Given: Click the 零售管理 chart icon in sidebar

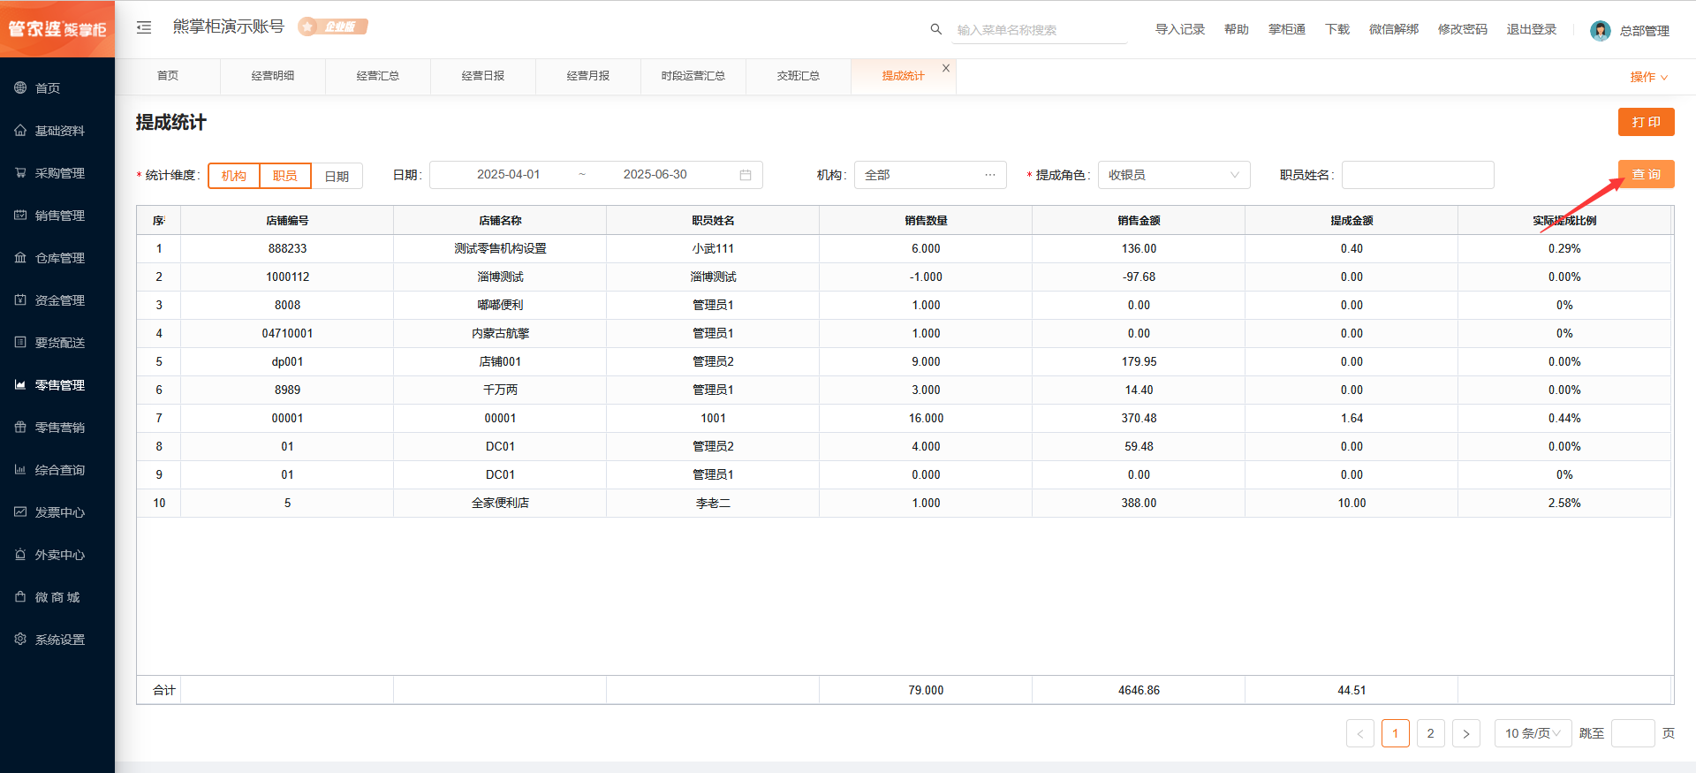Looking at the screenshot, I should (20, 385).
